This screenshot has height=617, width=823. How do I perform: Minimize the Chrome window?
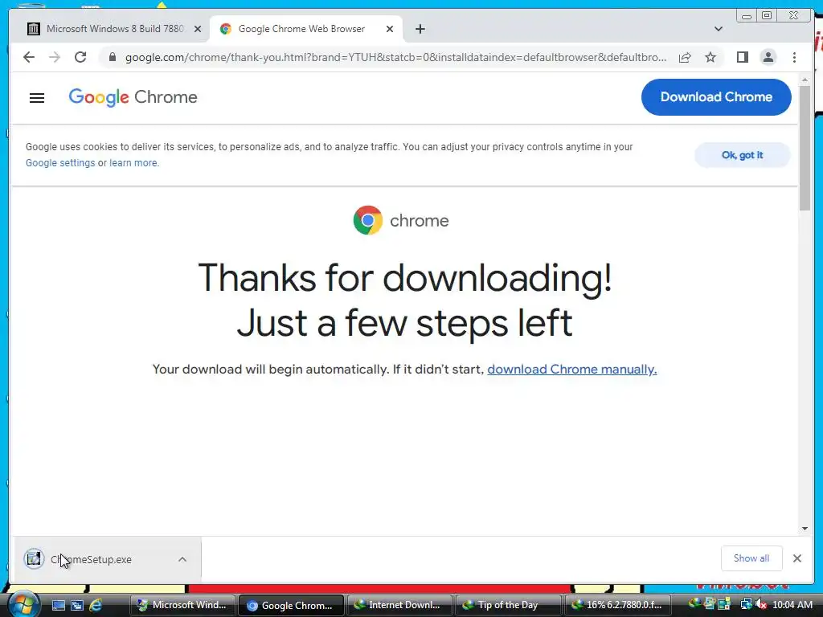click(747, 16)
